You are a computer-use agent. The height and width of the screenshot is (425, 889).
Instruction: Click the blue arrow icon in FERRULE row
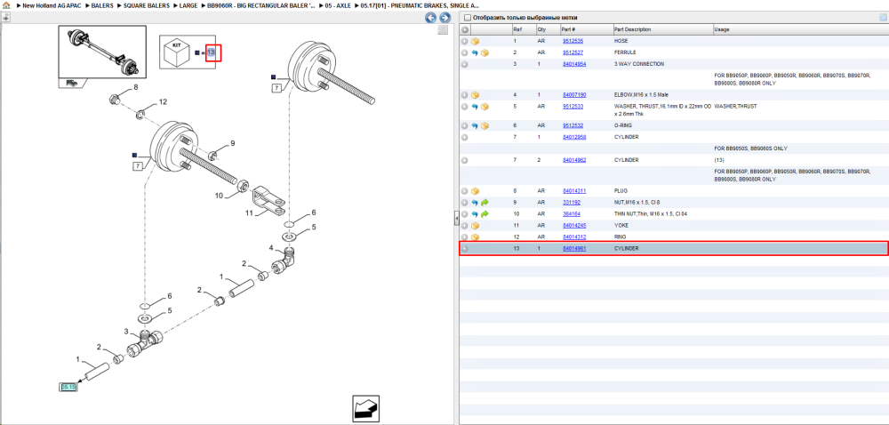click(475, 52)
